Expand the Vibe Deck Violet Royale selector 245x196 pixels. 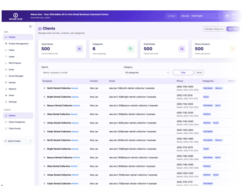(x=200, y=16)
